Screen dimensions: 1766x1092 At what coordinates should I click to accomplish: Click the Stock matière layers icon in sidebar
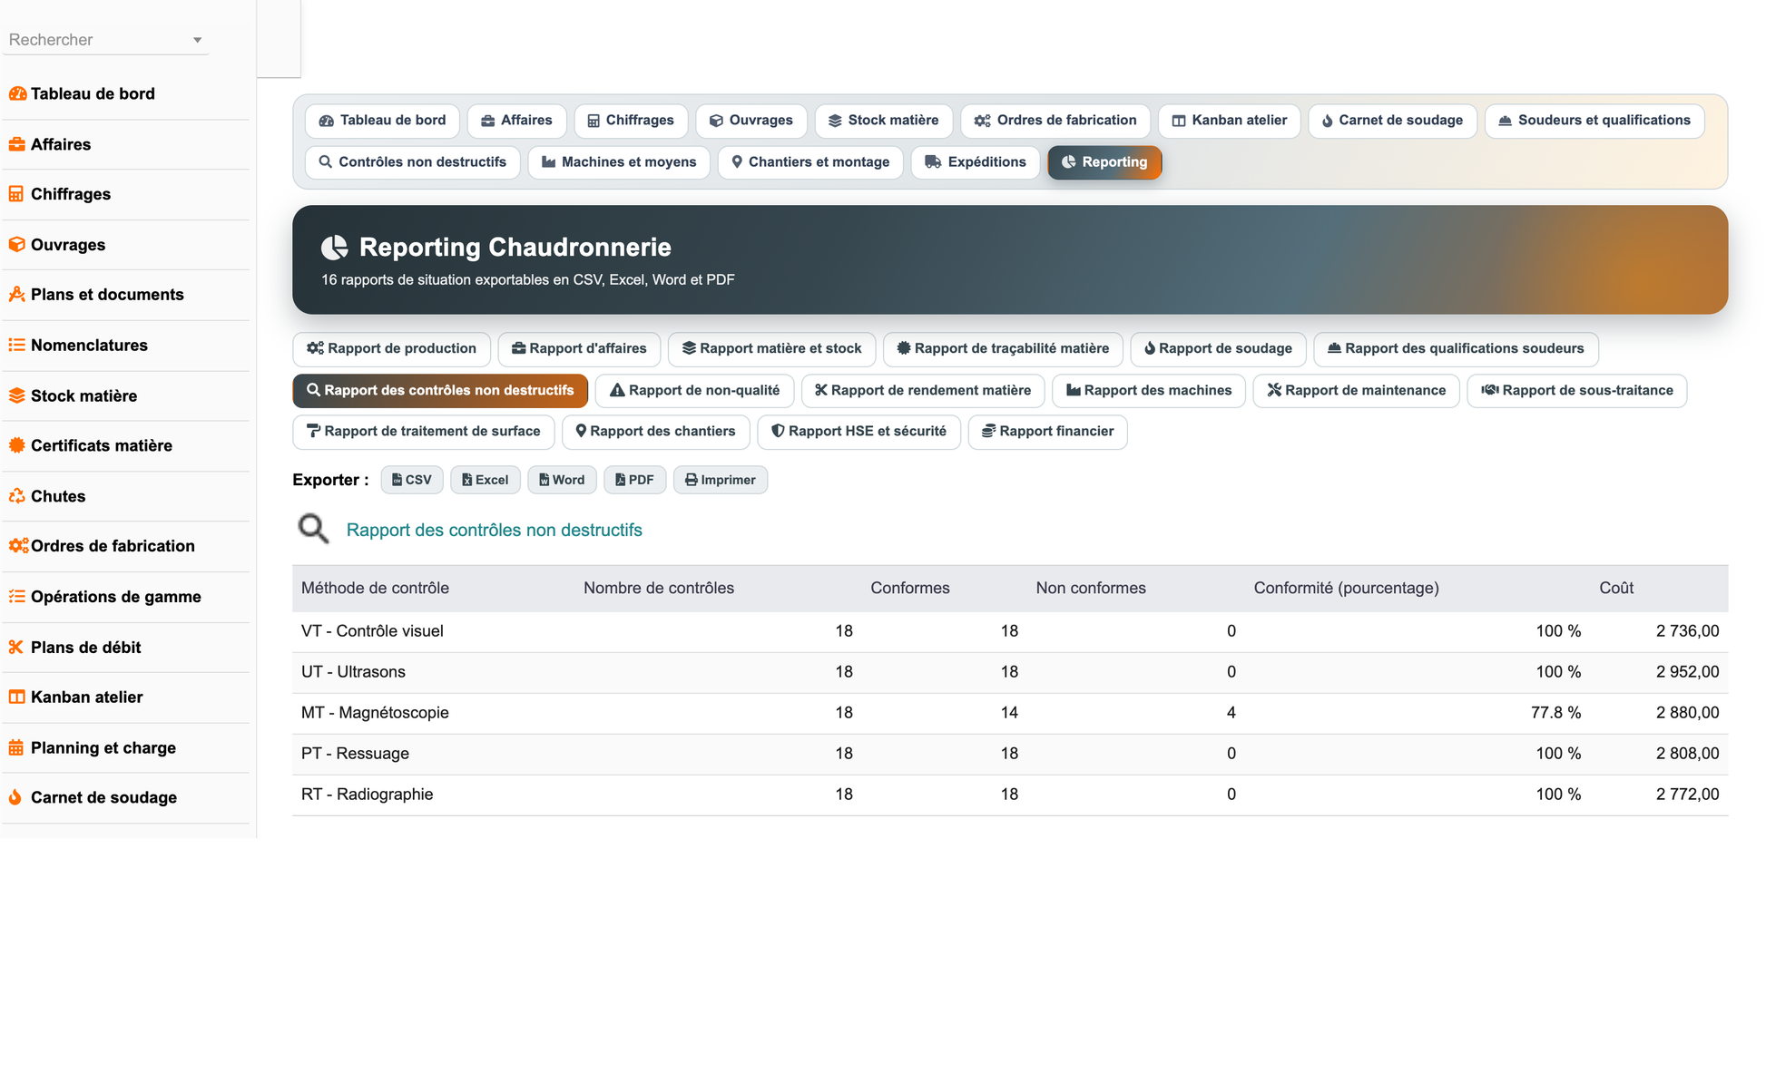coord(16,396)
